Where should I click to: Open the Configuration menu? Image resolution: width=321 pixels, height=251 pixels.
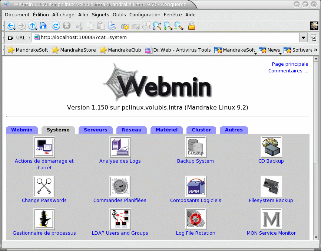(145, 15)
